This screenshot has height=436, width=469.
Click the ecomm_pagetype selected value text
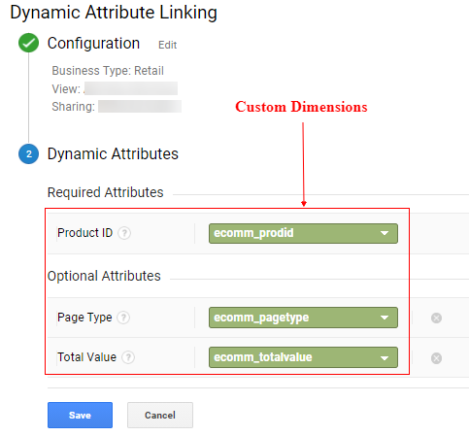tap(261, 318)
